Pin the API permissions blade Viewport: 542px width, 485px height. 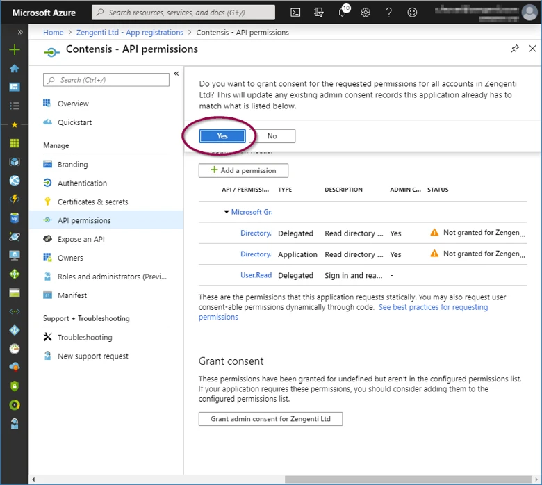(x=515, y=49)
